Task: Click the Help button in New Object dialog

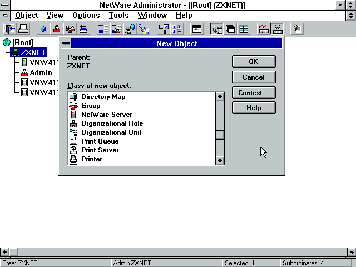Action: (x=254, y=108)
